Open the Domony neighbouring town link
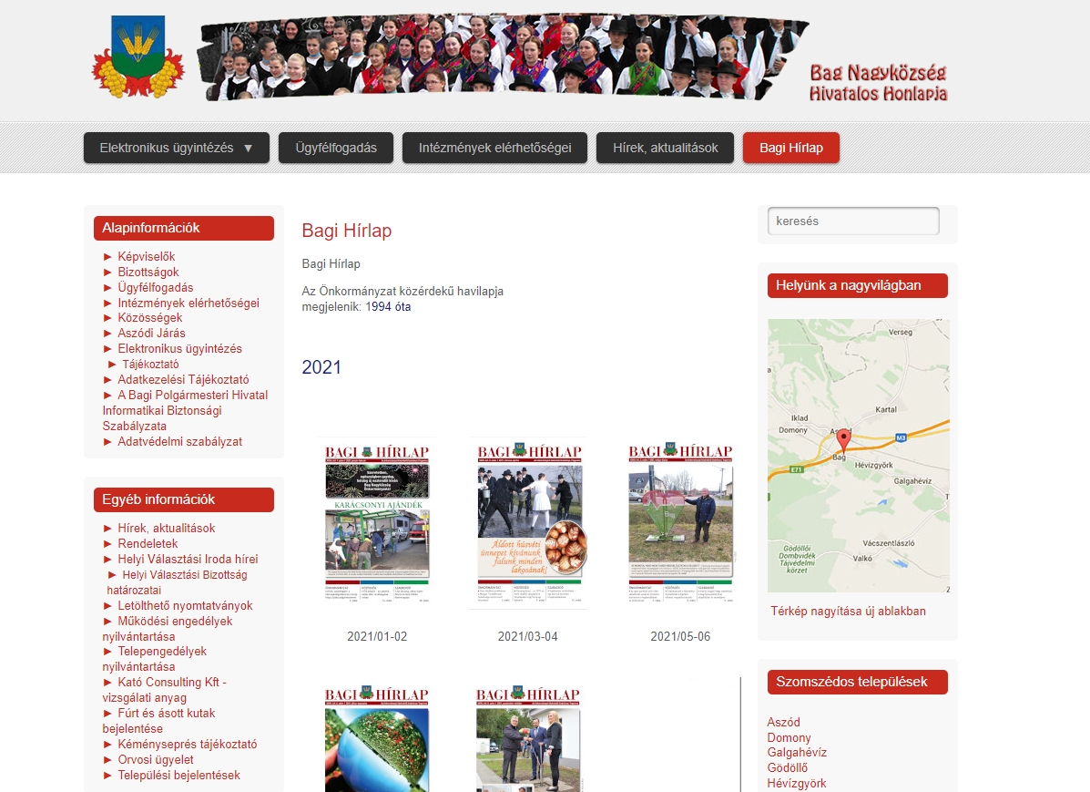Screen dimensions: 1090x792 tap(789, 737)
